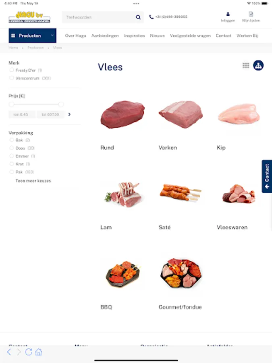Click the maximum price slider handle
The image size is (272, 363).
click(61, 104)
